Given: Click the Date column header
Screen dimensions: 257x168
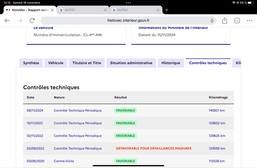Looking at the screenshot, I should coord(31,97).
